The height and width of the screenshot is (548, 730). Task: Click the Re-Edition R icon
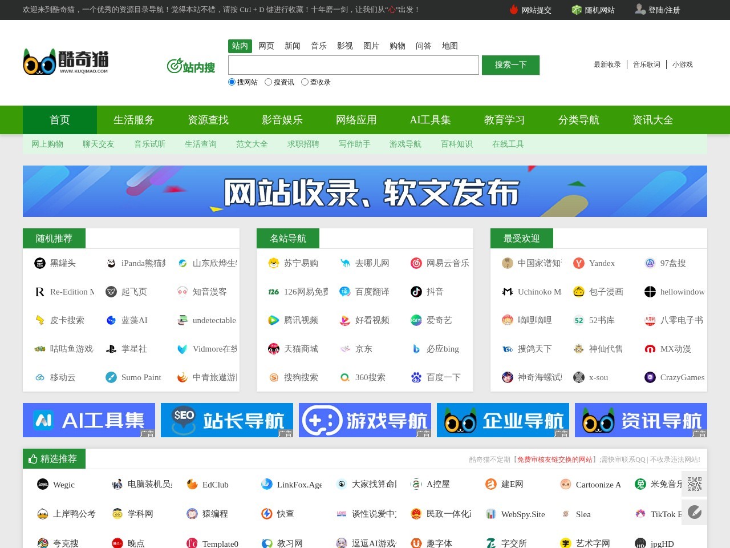click(40, 292)
